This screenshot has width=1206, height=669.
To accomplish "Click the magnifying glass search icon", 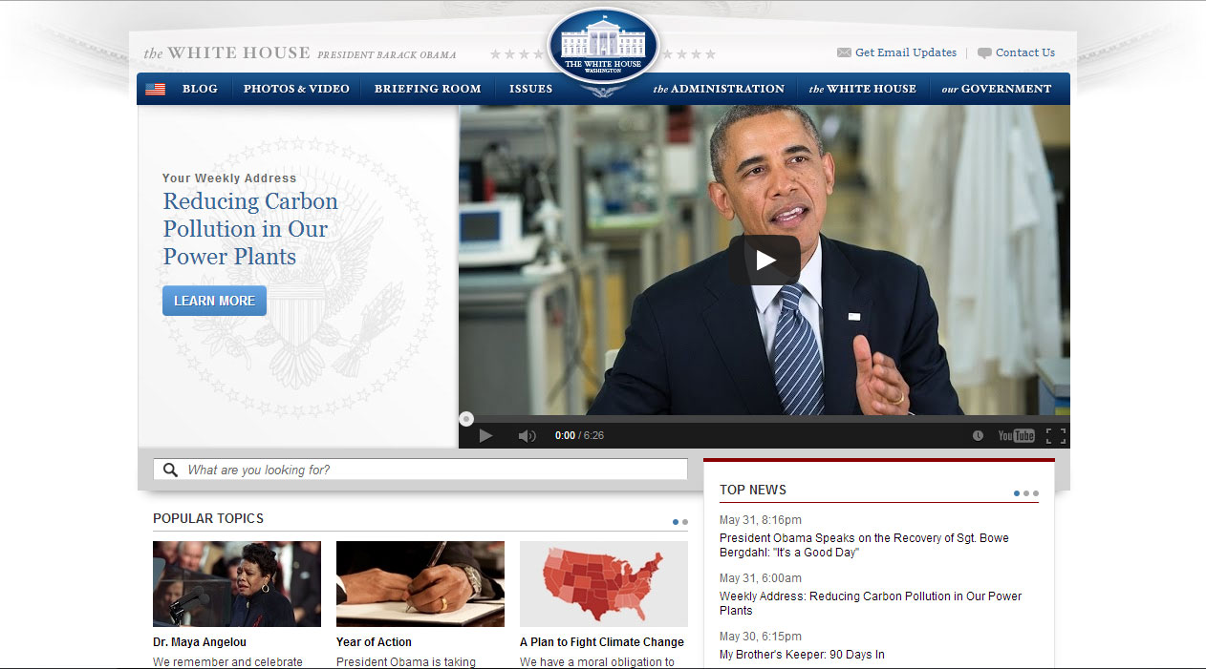I will coord(170,470).
